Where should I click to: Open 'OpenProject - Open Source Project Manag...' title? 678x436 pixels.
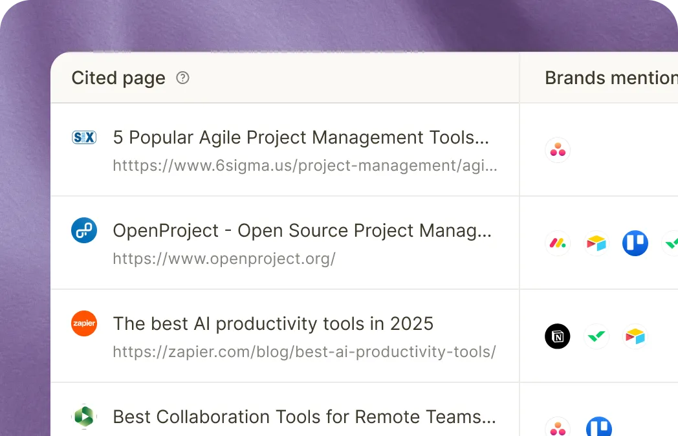302,230
